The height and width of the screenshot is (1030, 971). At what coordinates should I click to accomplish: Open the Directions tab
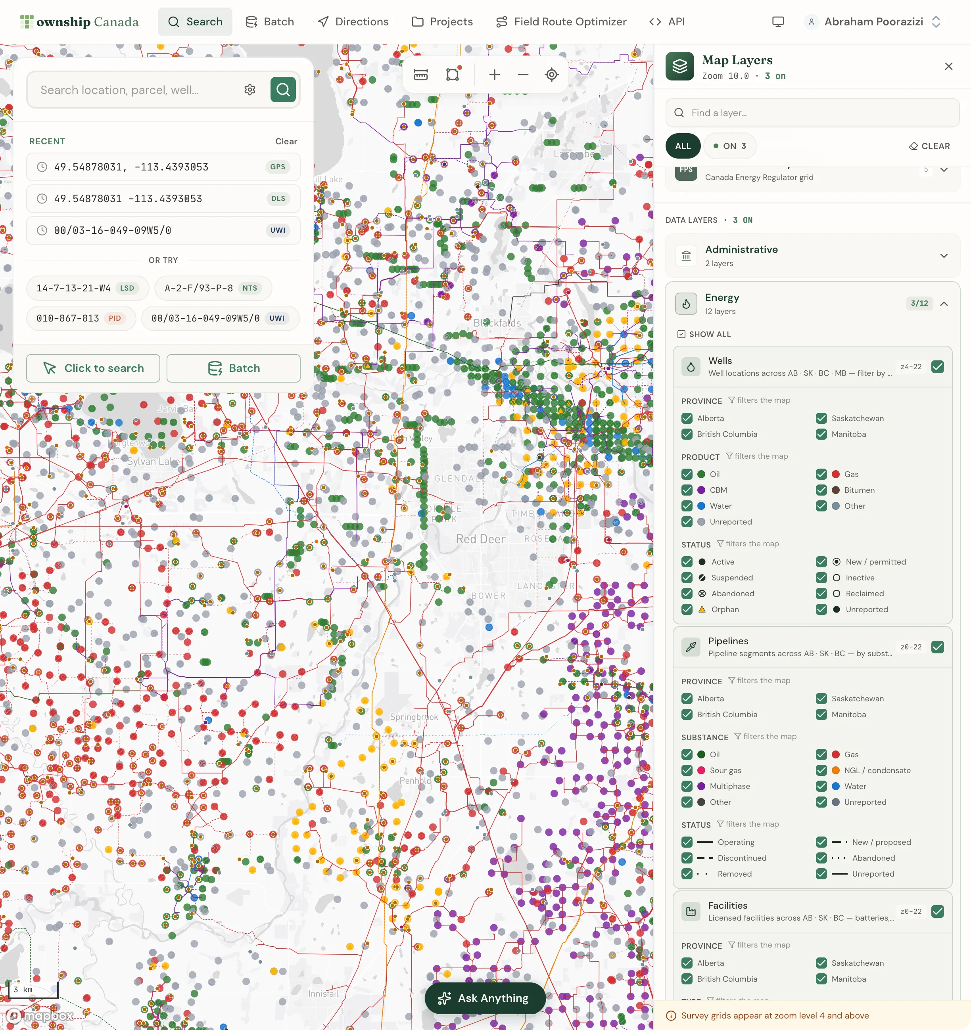point(353,22)
